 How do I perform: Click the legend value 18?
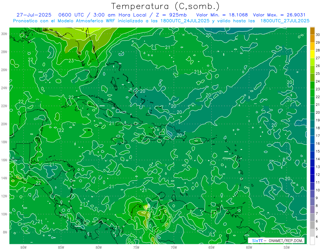click(x=318, y=128)
